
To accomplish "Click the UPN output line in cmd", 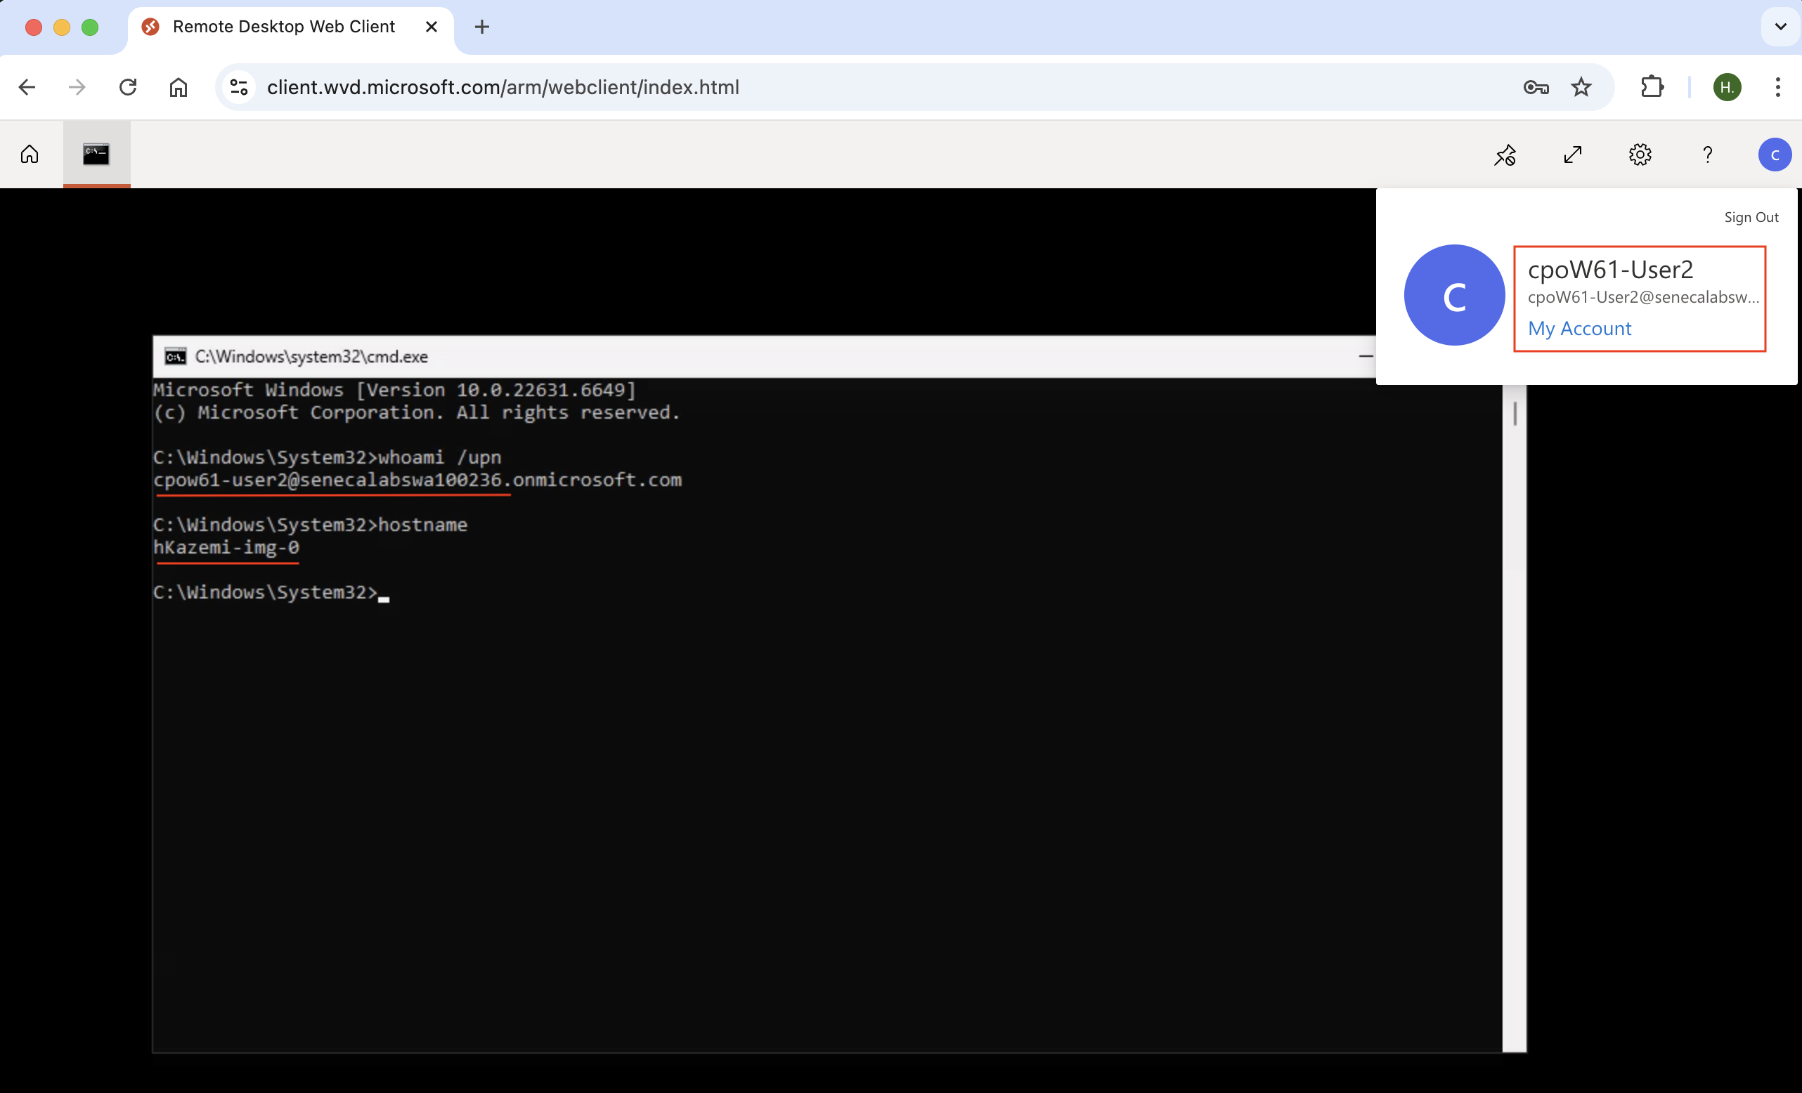I will (417, 480).
